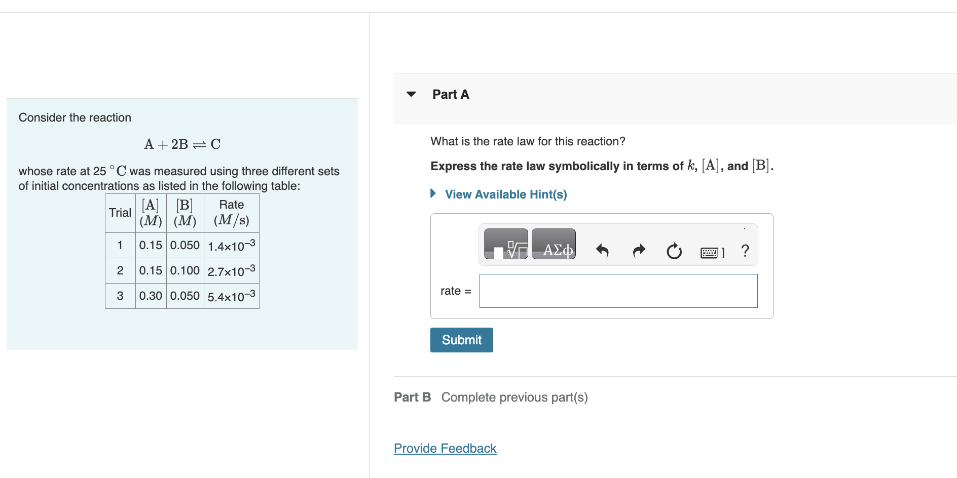Collapse the Part A section triangle
Image resolution: width=957 pixels, height=478 pixels.
pos(411,94)
